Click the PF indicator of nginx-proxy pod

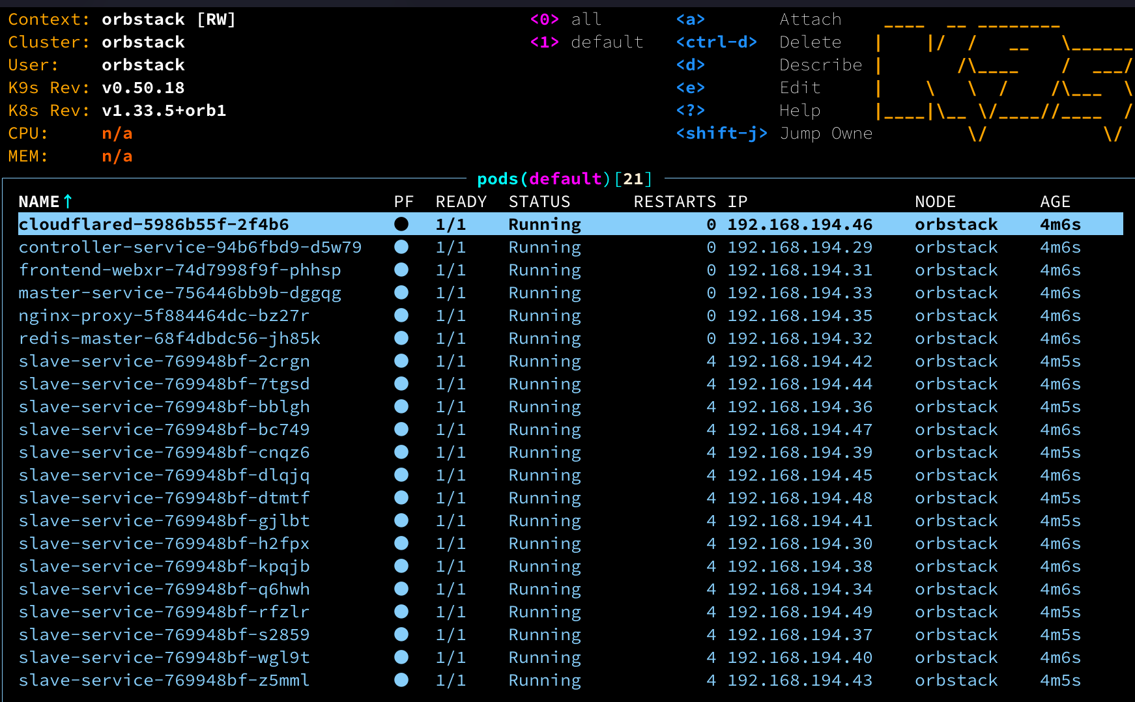tap(401, 315)
